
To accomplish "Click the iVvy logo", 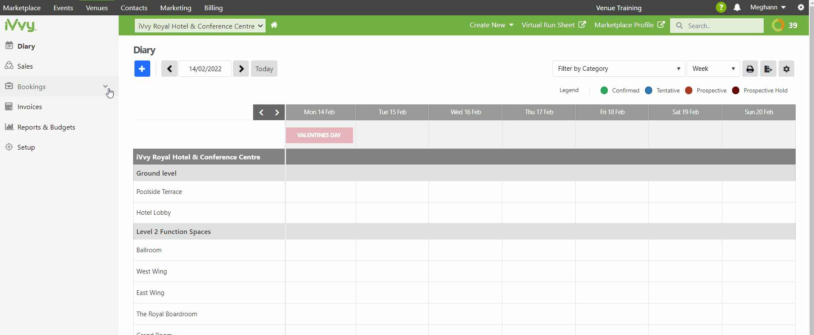I will (x=20, y=25).
